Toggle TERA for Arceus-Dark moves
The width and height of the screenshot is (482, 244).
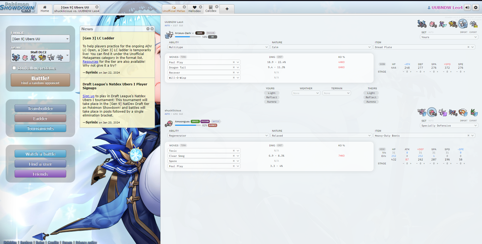pos(183,57)
